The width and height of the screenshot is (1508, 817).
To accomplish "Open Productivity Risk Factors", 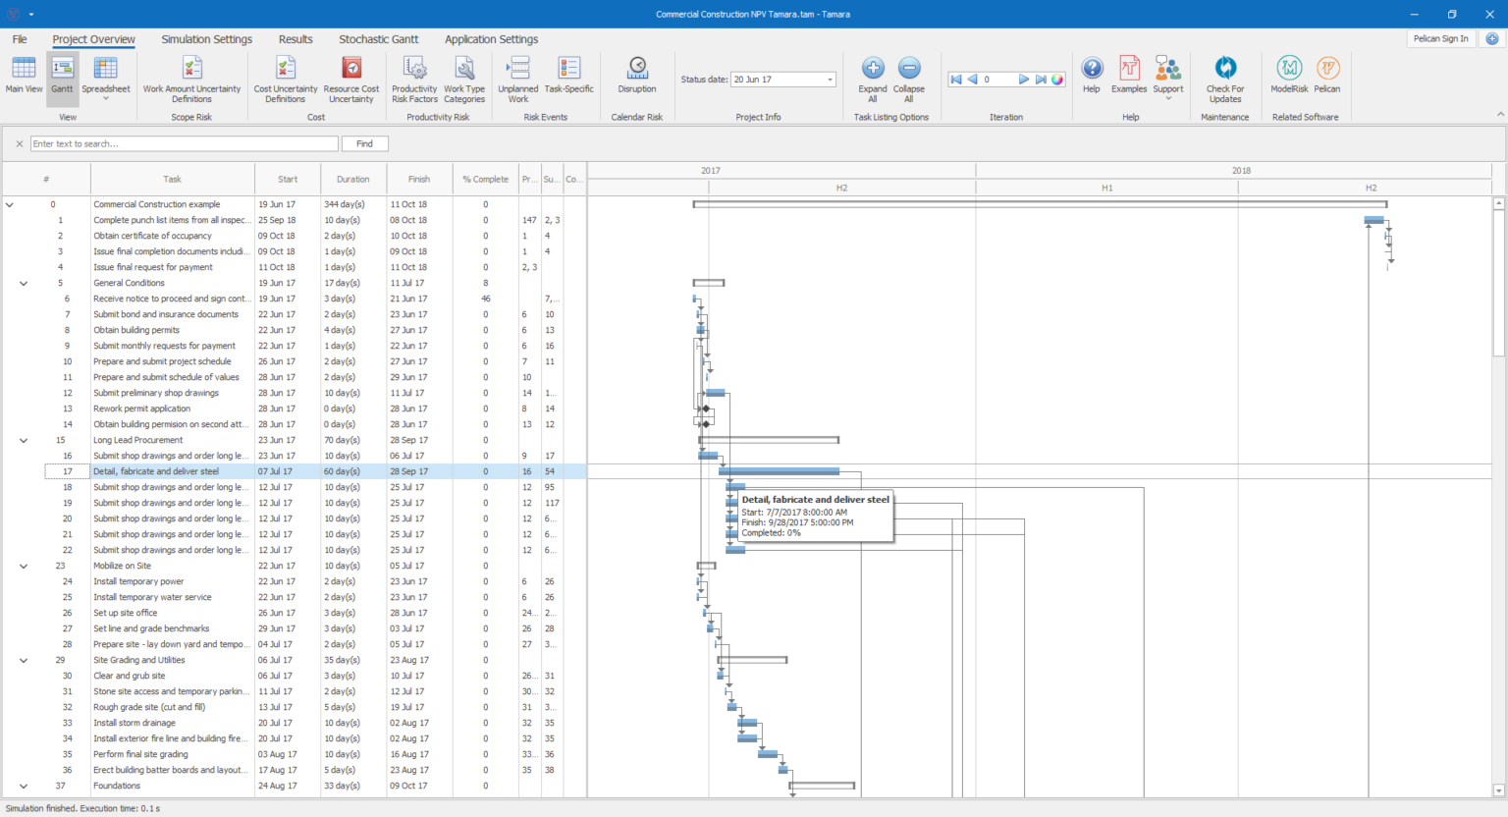I will tap(414, 79).
